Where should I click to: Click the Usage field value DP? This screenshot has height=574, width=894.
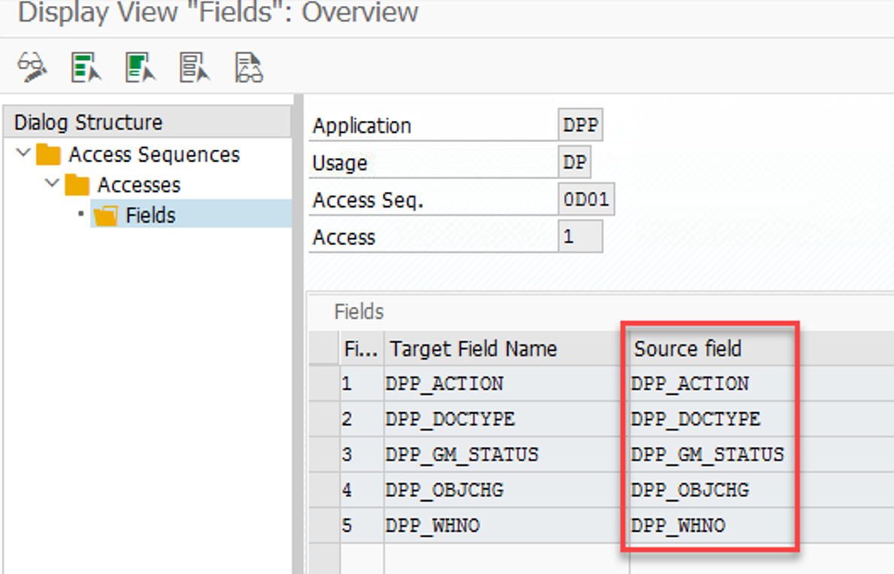pos(574,162)
